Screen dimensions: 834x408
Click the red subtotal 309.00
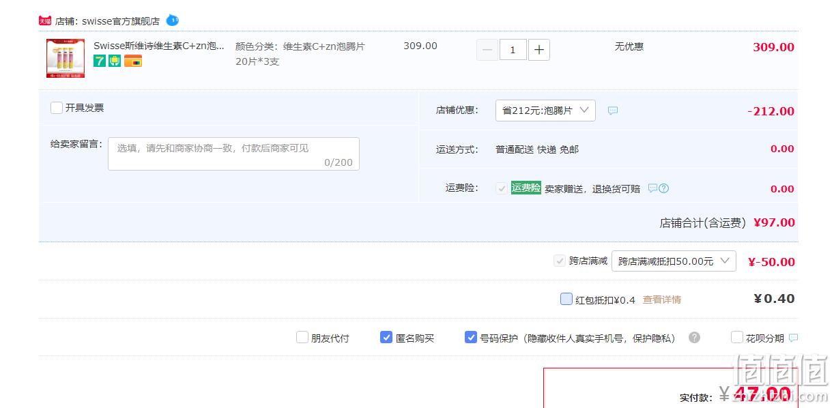773,47
